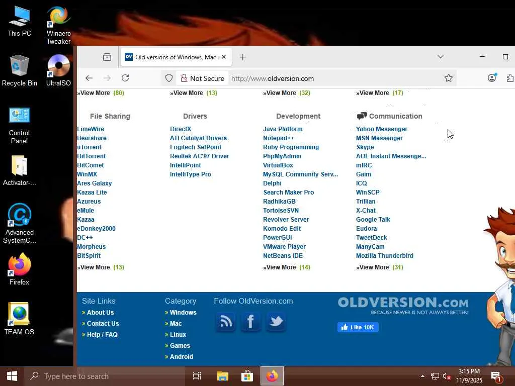Expand the top View More (13) link above Drivers

pos(194,93)
